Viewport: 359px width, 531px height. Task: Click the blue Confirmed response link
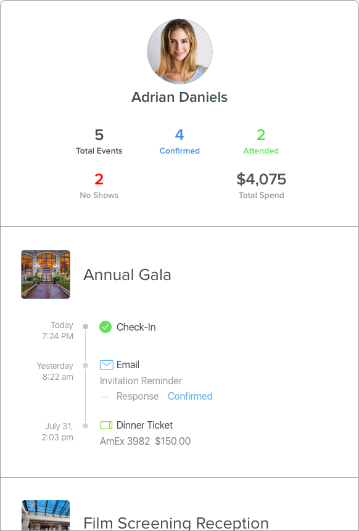click(x=190, y=396)
